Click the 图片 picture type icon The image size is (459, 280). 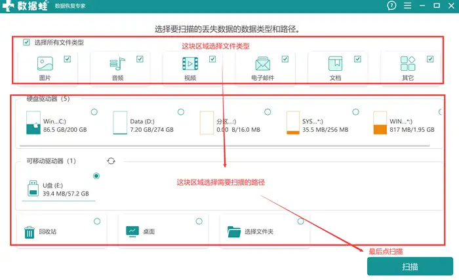(x=45, y=64)
